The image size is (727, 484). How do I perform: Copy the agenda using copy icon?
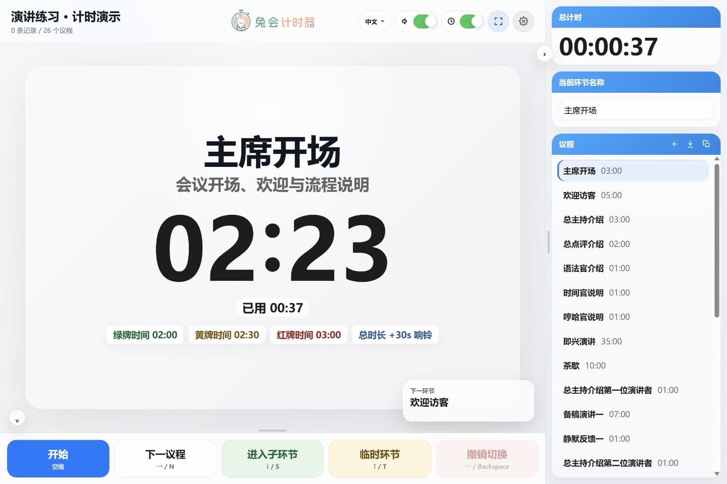[x=706, y=144]
